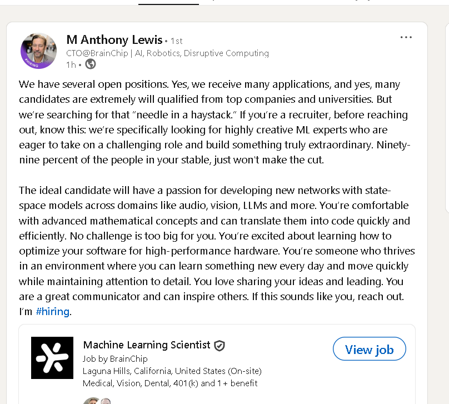Click the View job button
Screen dimensions: 449x404
(370, 349)
